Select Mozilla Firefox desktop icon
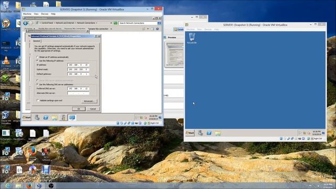The height and width of the screenshot is (189, 336). click(33, 153)
